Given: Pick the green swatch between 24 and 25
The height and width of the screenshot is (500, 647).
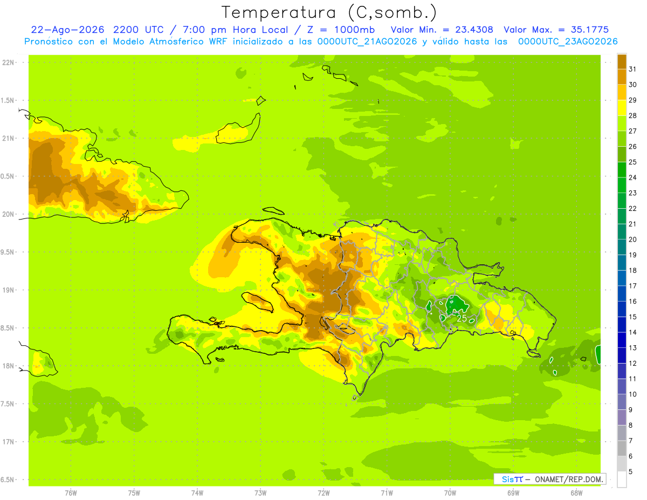Looking at the screenshot, I should [x=622, y=169].
